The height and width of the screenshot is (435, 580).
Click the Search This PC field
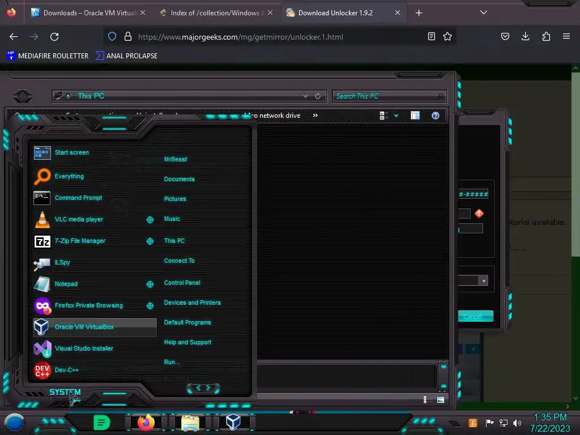pos(389,96)
